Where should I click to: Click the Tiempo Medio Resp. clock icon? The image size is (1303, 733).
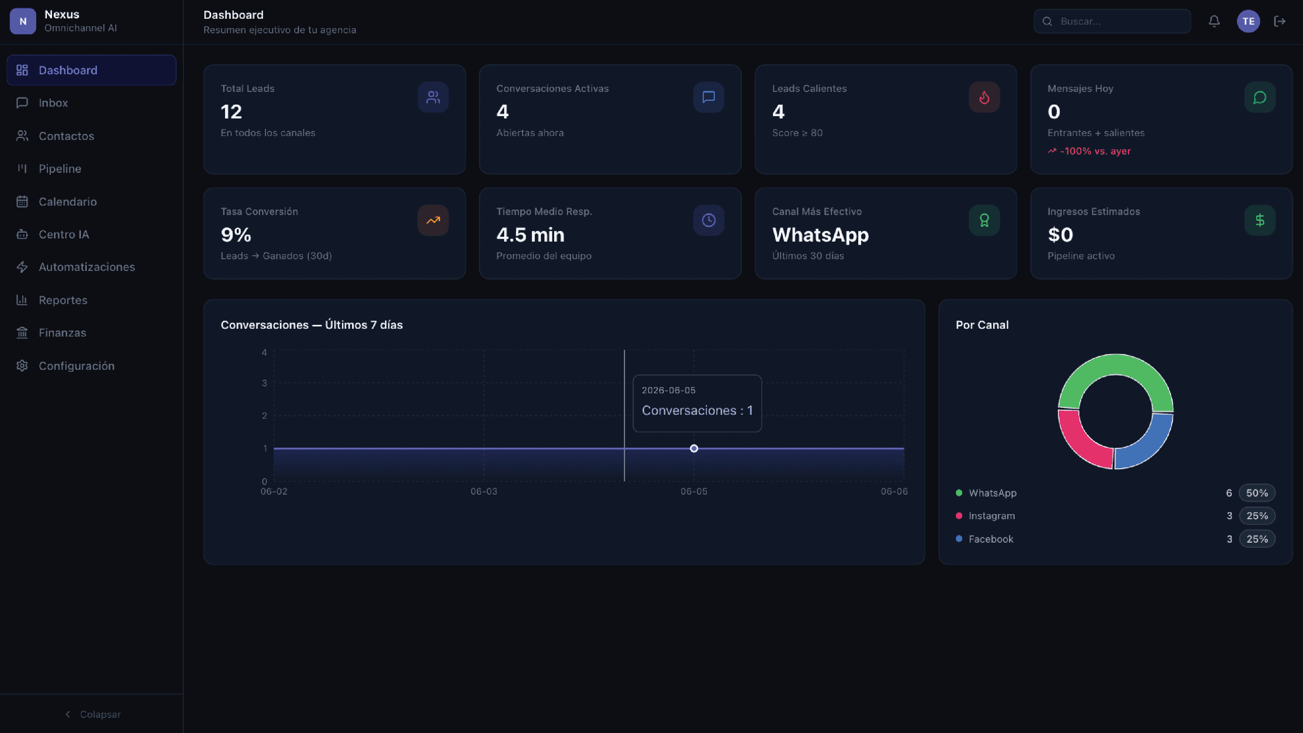point(709,220)
